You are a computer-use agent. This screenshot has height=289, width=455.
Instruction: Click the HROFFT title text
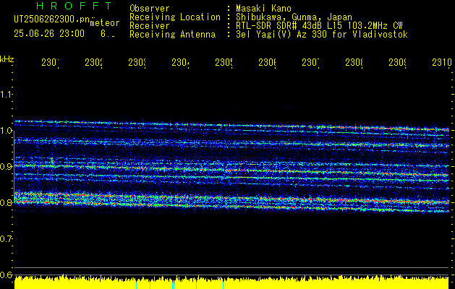point(75,6)
